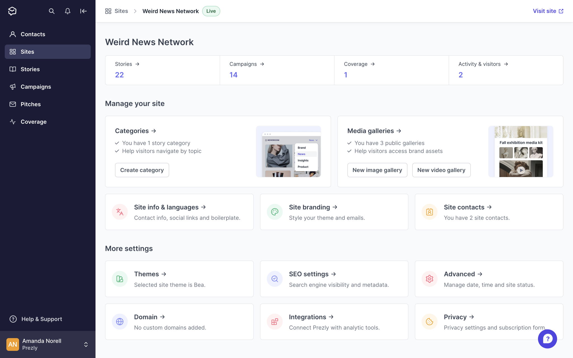Click the Privacy cookie icon
The image size is (573, 358).
(x=429, y=322)
